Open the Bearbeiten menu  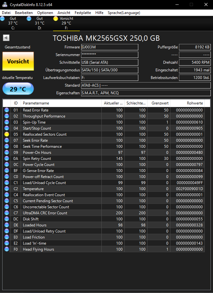coord(24,13)
